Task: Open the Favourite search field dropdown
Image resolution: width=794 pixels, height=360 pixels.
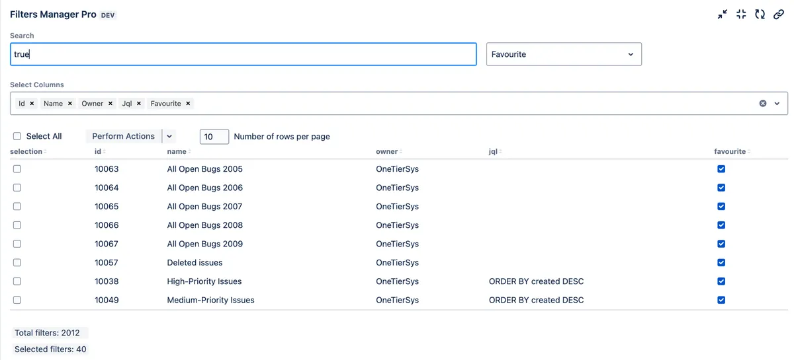Action: (x=564, y=54)
